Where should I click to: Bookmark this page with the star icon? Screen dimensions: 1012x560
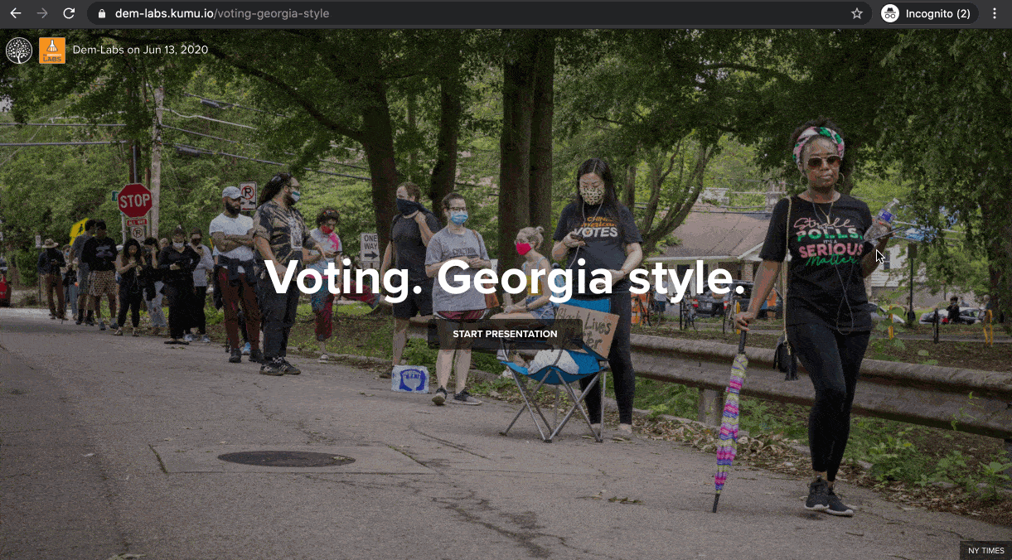857,13
